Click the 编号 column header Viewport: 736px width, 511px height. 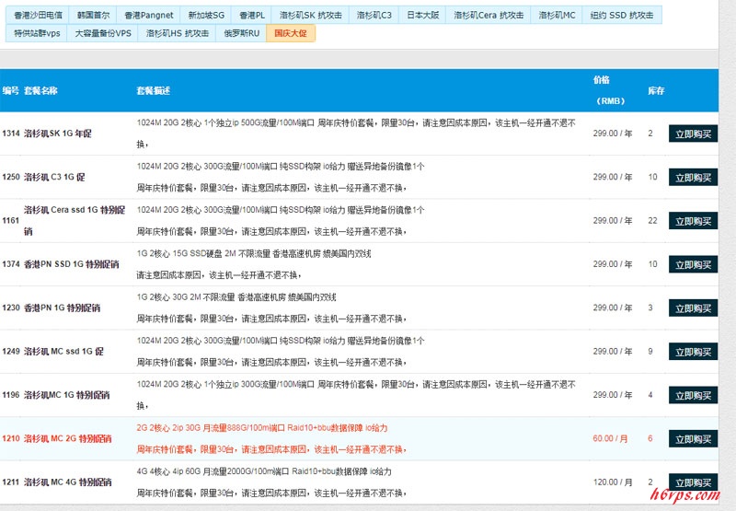11,90
